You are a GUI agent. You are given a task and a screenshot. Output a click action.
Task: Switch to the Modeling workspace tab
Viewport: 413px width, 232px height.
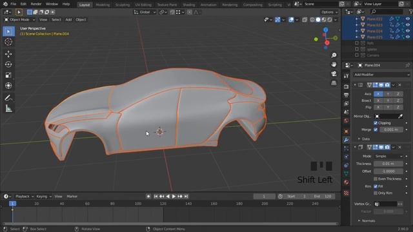103,5
